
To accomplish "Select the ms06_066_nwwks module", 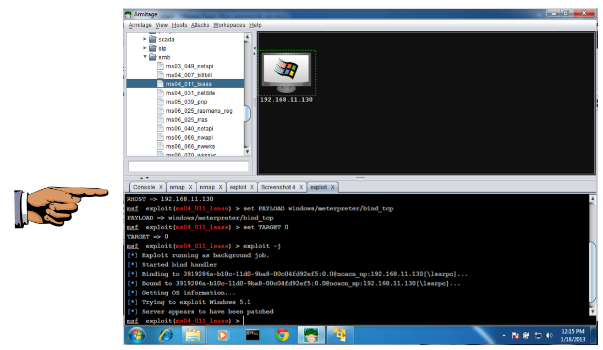I will point(190,146).
